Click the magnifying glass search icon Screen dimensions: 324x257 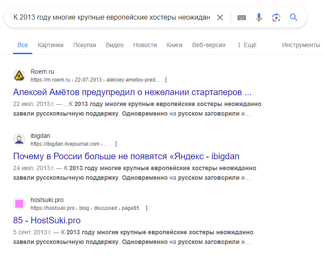point(293,17)
